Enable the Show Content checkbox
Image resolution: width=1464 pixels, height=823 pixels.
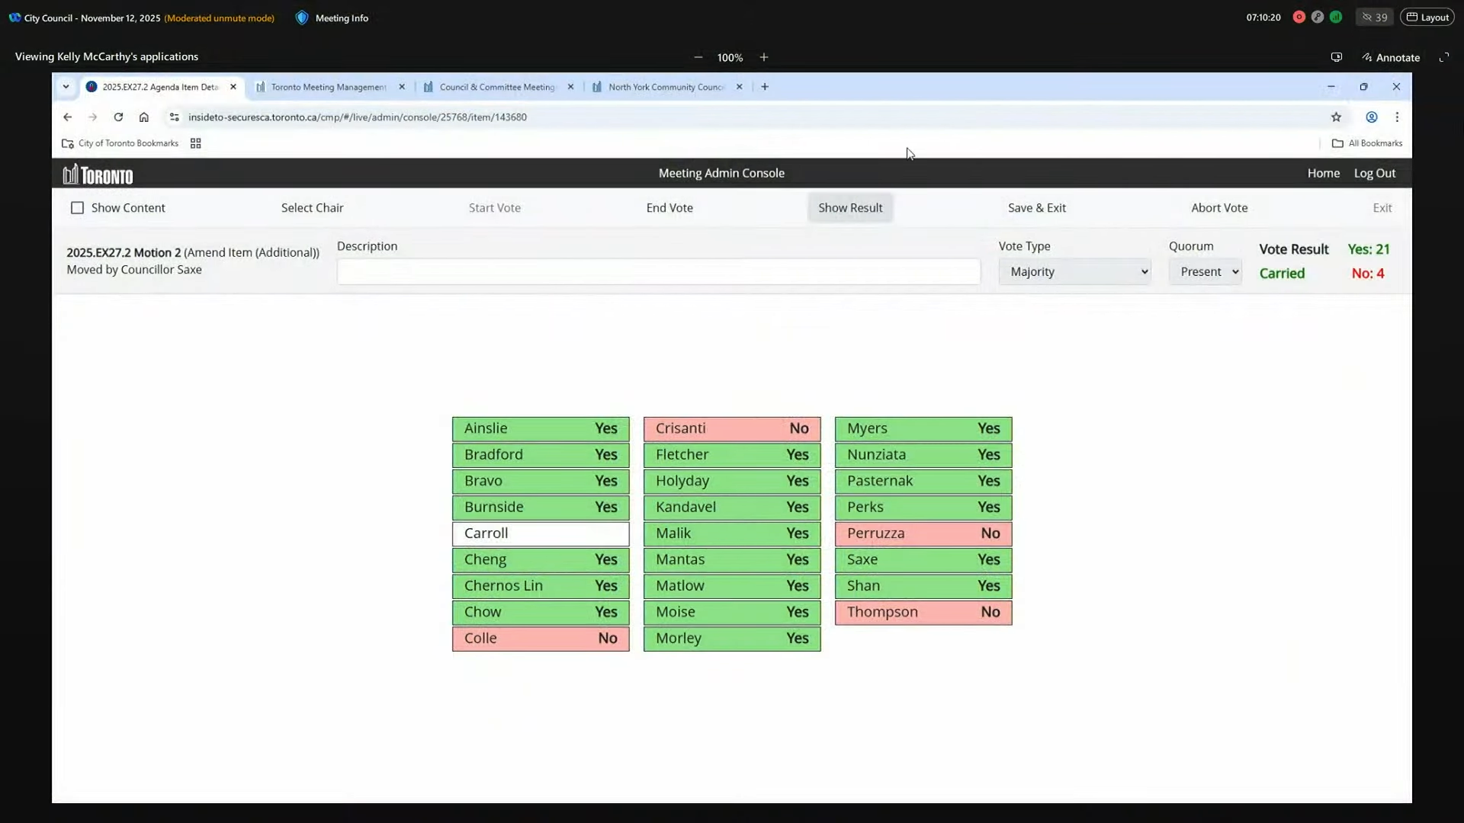(x=77, y=208)
